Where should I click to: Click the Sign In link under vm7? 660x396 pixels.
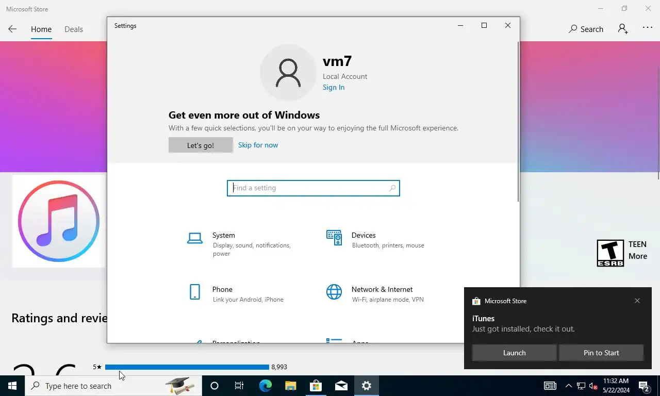pos(334,87)
